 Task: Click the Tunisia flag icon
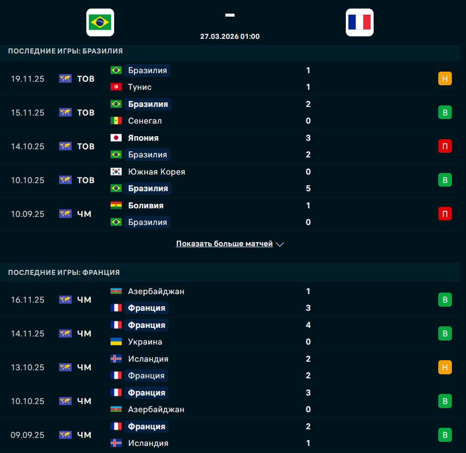click(116, 87)
